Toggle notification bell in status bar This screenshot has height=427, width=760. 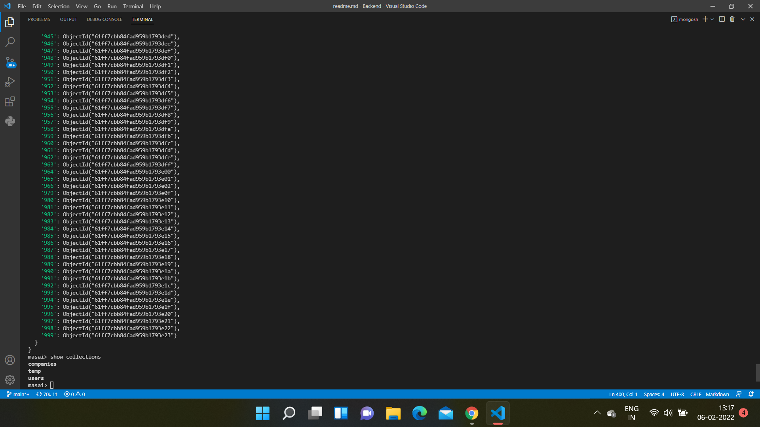click(751, 394)
